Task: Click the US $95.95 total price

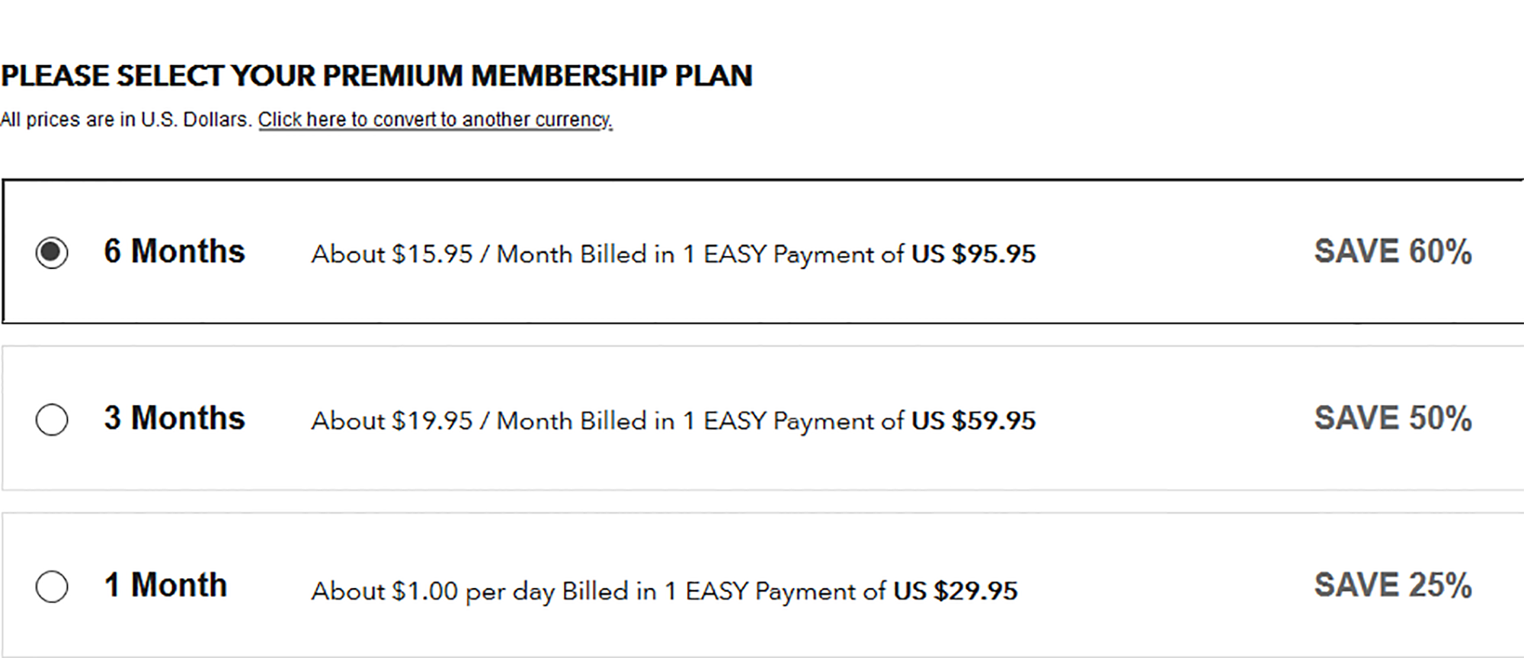Action: (x=974, y=254)
